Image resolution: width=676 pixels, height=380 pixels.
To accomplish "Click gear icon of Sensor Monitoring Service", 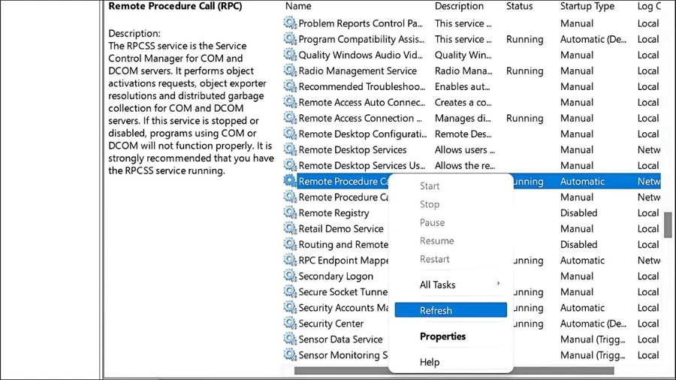I will (x=290, y=354).
